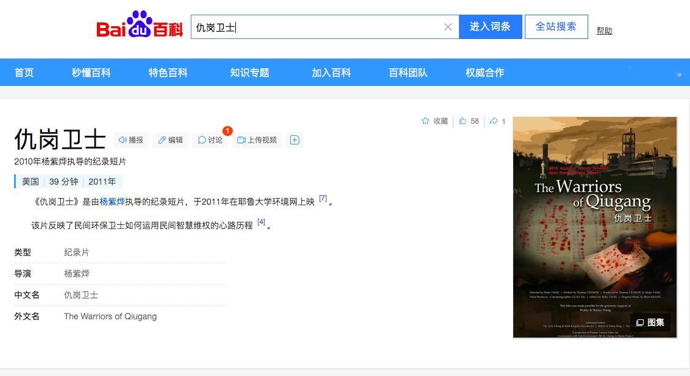The height and width of the screenshot is (376, 690).
Task: Click the share count 1
Action: tap(503, 121)
